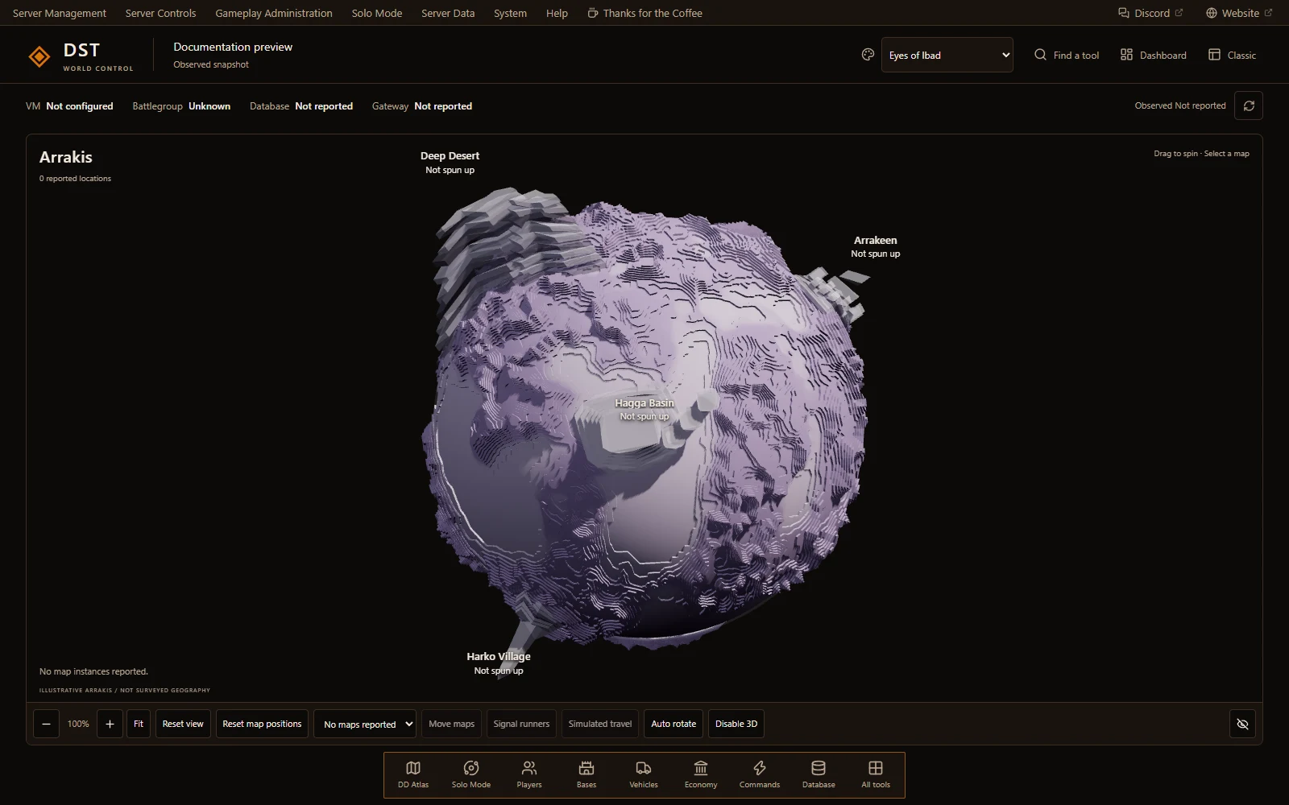The image size is (1289, 805).
Task: Click the Battlegroup Unknown status
Action: [181, 105]
